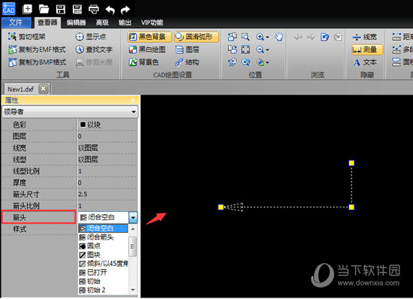
Task: Select 闭合空白 in arrow list
Action: tap(103, 228)
